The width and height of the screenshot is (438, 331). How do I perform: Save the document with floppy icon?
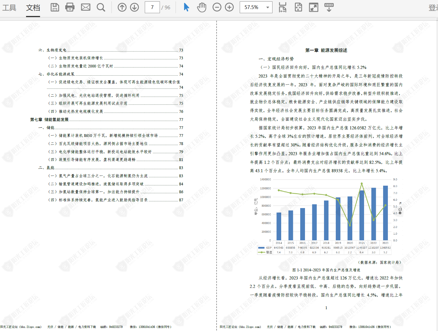coord(55,7)
